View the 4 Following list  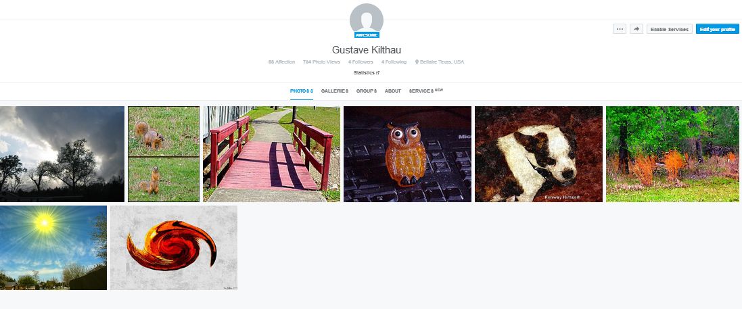pyautogui.click(x=394, y=62)
